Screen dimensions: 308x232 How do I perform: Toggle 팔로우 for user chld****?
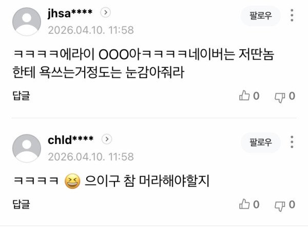tap(261, 142)
